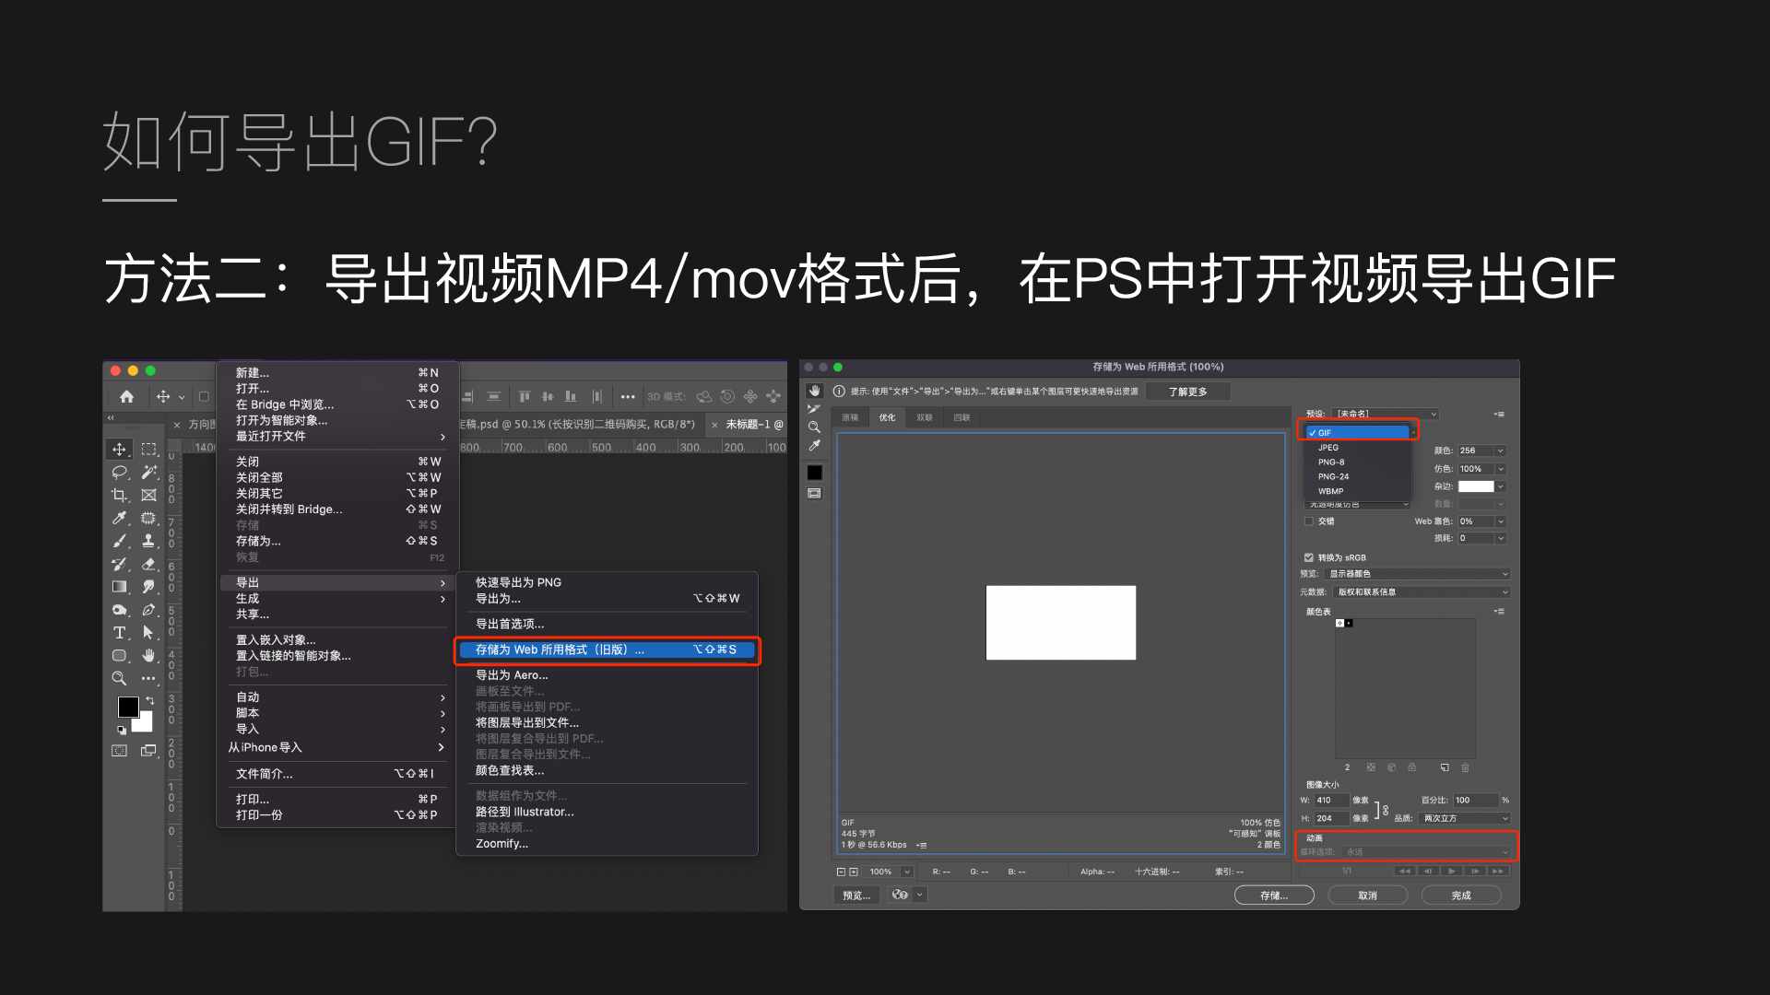
Task: Select the Brush tool
Action: point(119,542)
